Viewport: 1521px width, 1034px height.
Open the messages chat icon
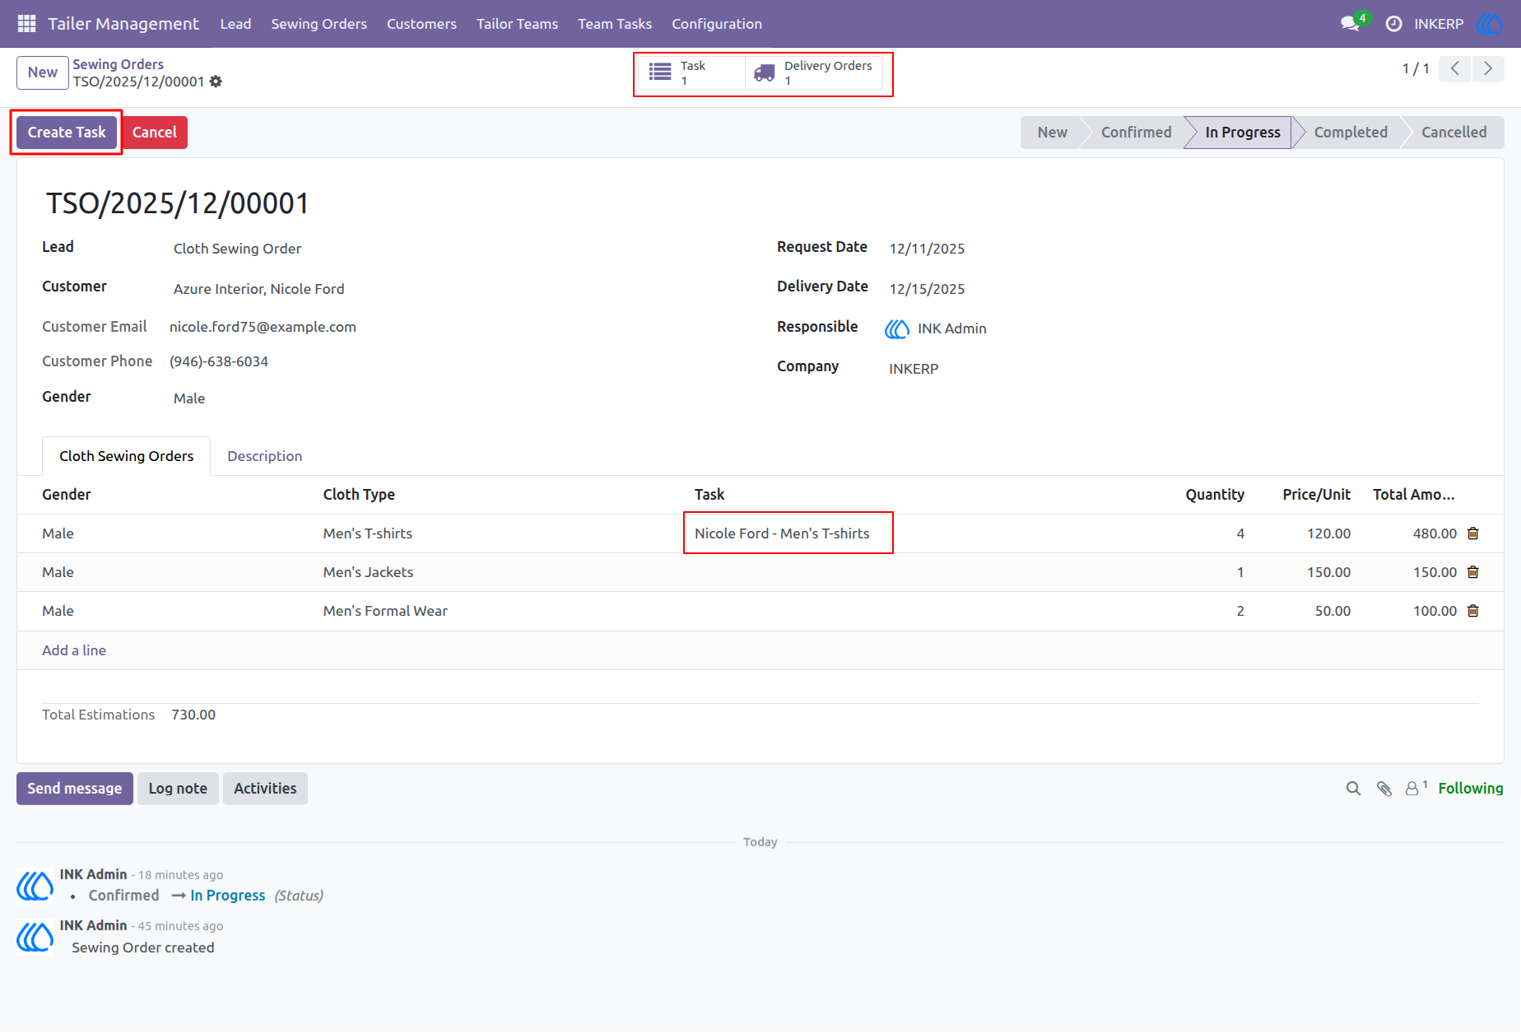[x=1350, y=23]
